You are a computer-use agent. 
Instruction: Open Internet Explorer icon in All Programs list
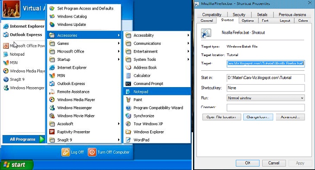[x=52, y=67]
